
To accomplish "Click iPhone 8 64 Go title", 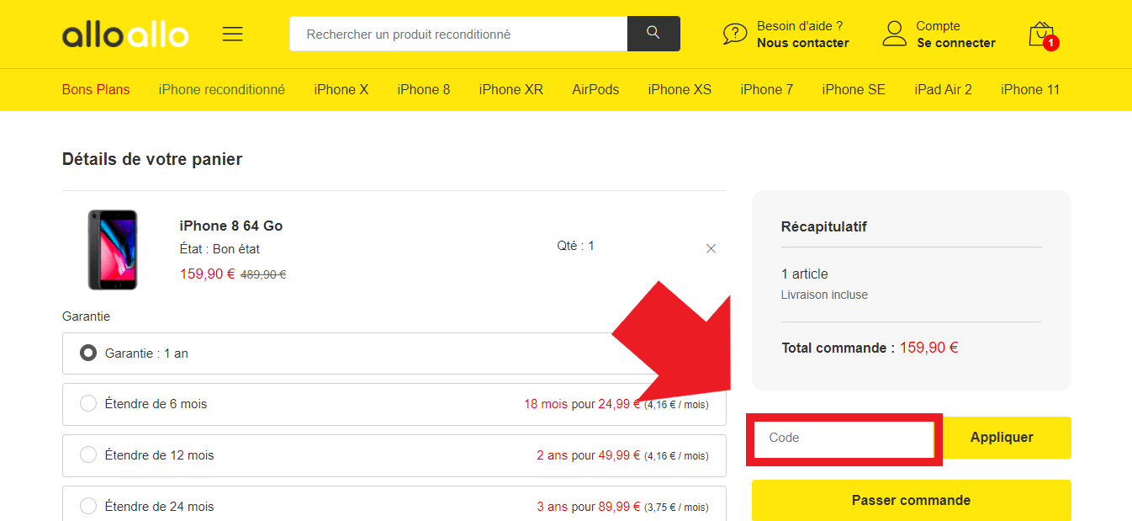I will (x=231, y=226).
